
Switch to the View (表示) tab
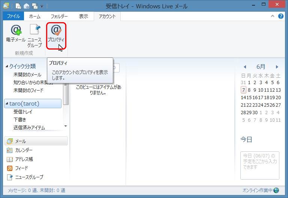point(84,17)
